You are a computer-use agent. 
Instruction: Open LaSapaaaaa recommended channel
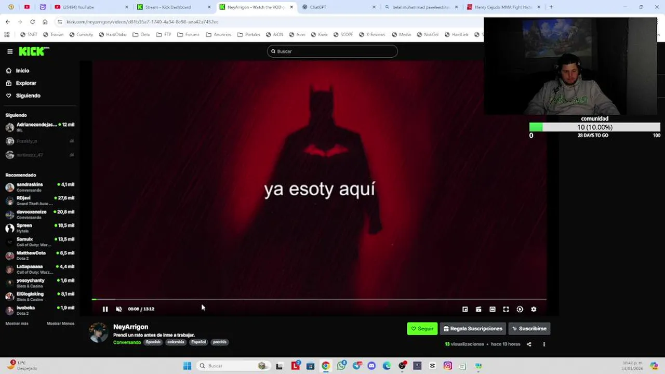click(x=40, y=269)
